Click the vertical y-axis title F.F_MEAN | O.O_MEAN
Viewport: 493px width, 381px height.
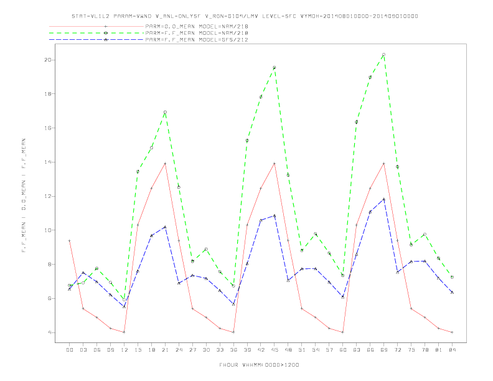tap(24, 195)
